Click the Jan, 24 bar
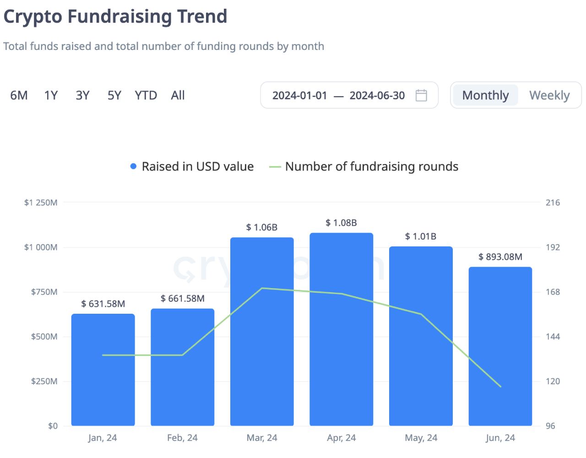 click(103, 370)
